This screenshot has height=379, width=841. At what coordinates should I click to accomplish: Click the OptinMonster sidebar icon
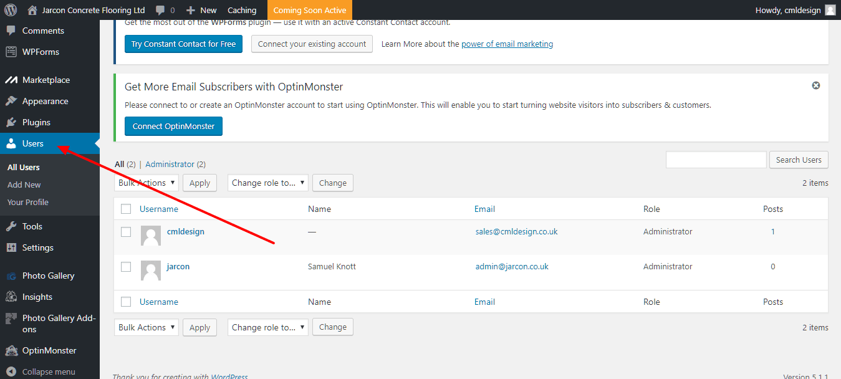[11, 350]
